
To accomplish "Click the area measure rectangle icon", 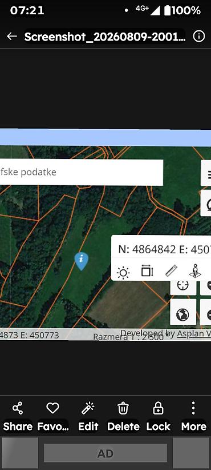I will 147,271.
